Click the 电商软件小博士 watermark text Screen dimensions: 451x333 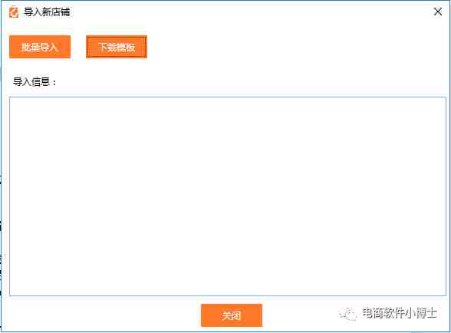(400, 313)
